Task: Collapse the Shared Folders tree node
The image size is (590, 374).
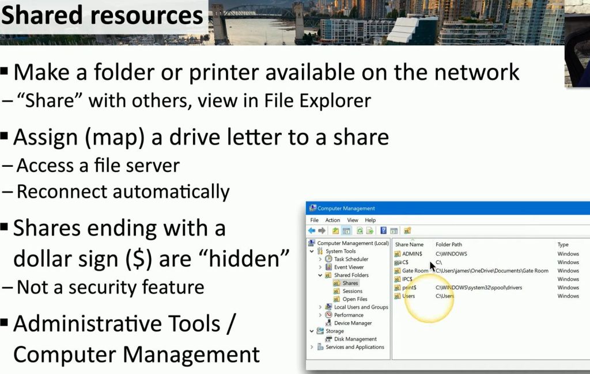Action: (x=320, y=276)
